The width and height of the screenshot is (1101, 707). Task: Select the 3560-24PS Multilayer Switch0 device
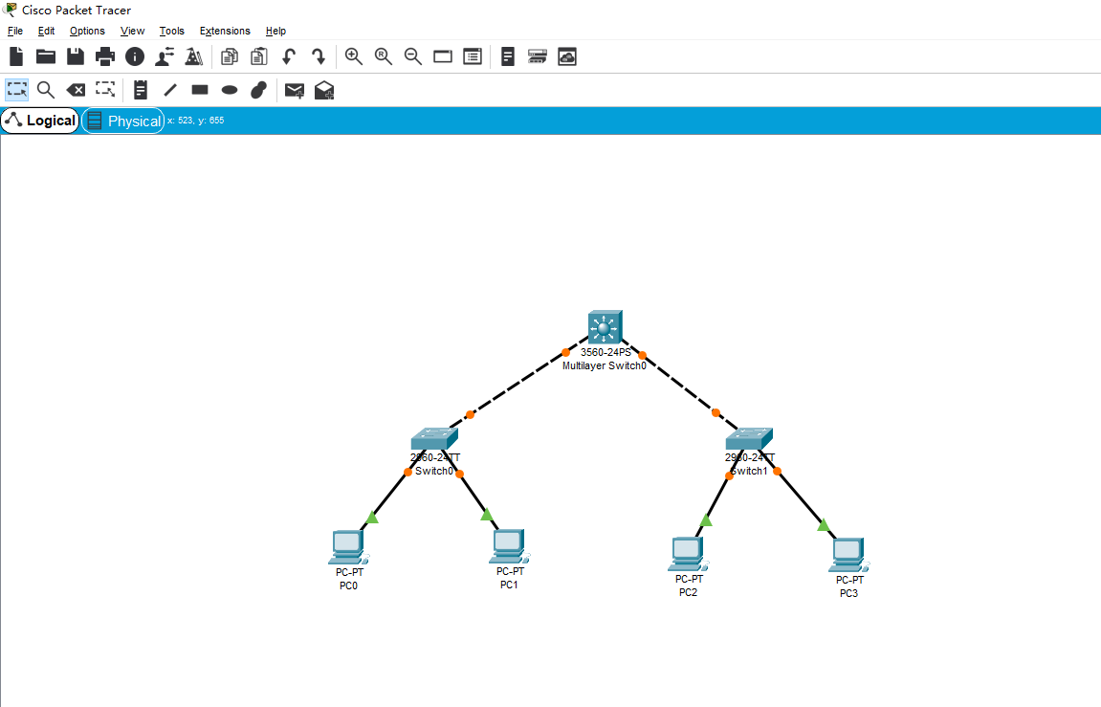click(x=606, y=327)
